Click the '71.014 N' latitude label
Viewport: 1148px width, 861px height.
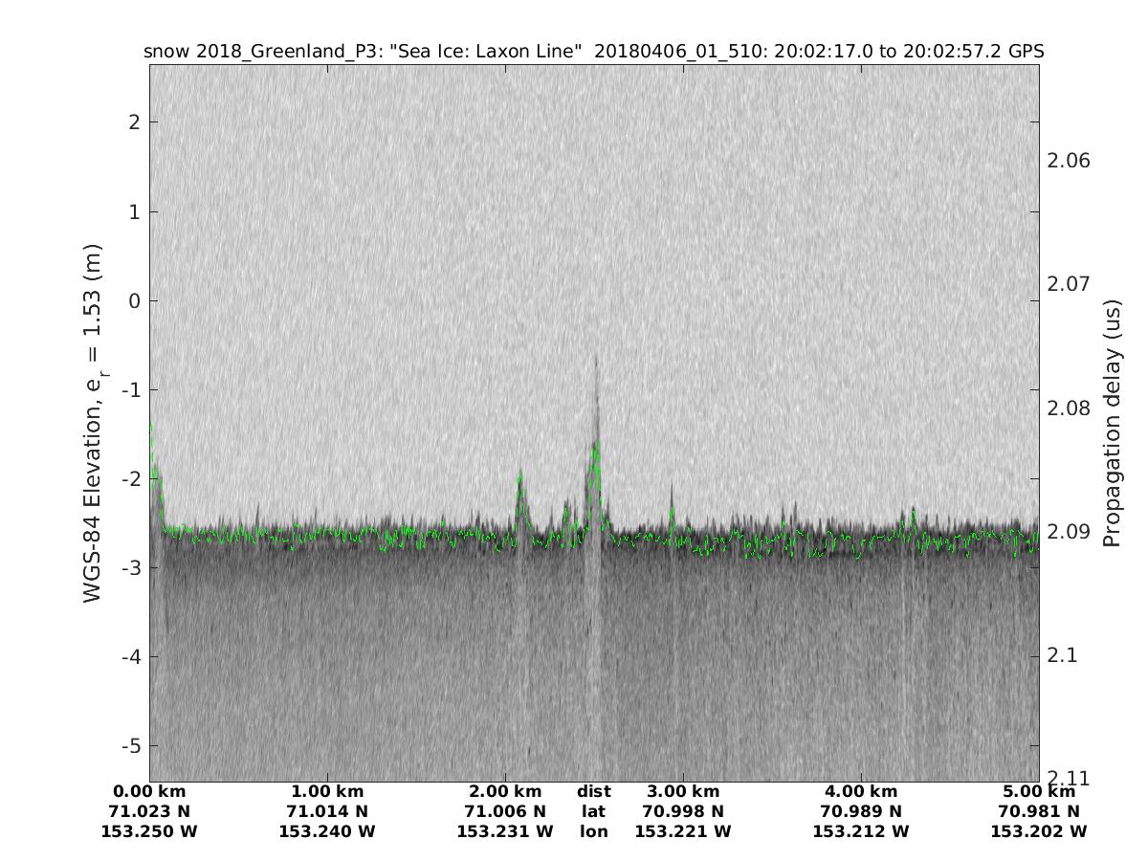[327, 811]
